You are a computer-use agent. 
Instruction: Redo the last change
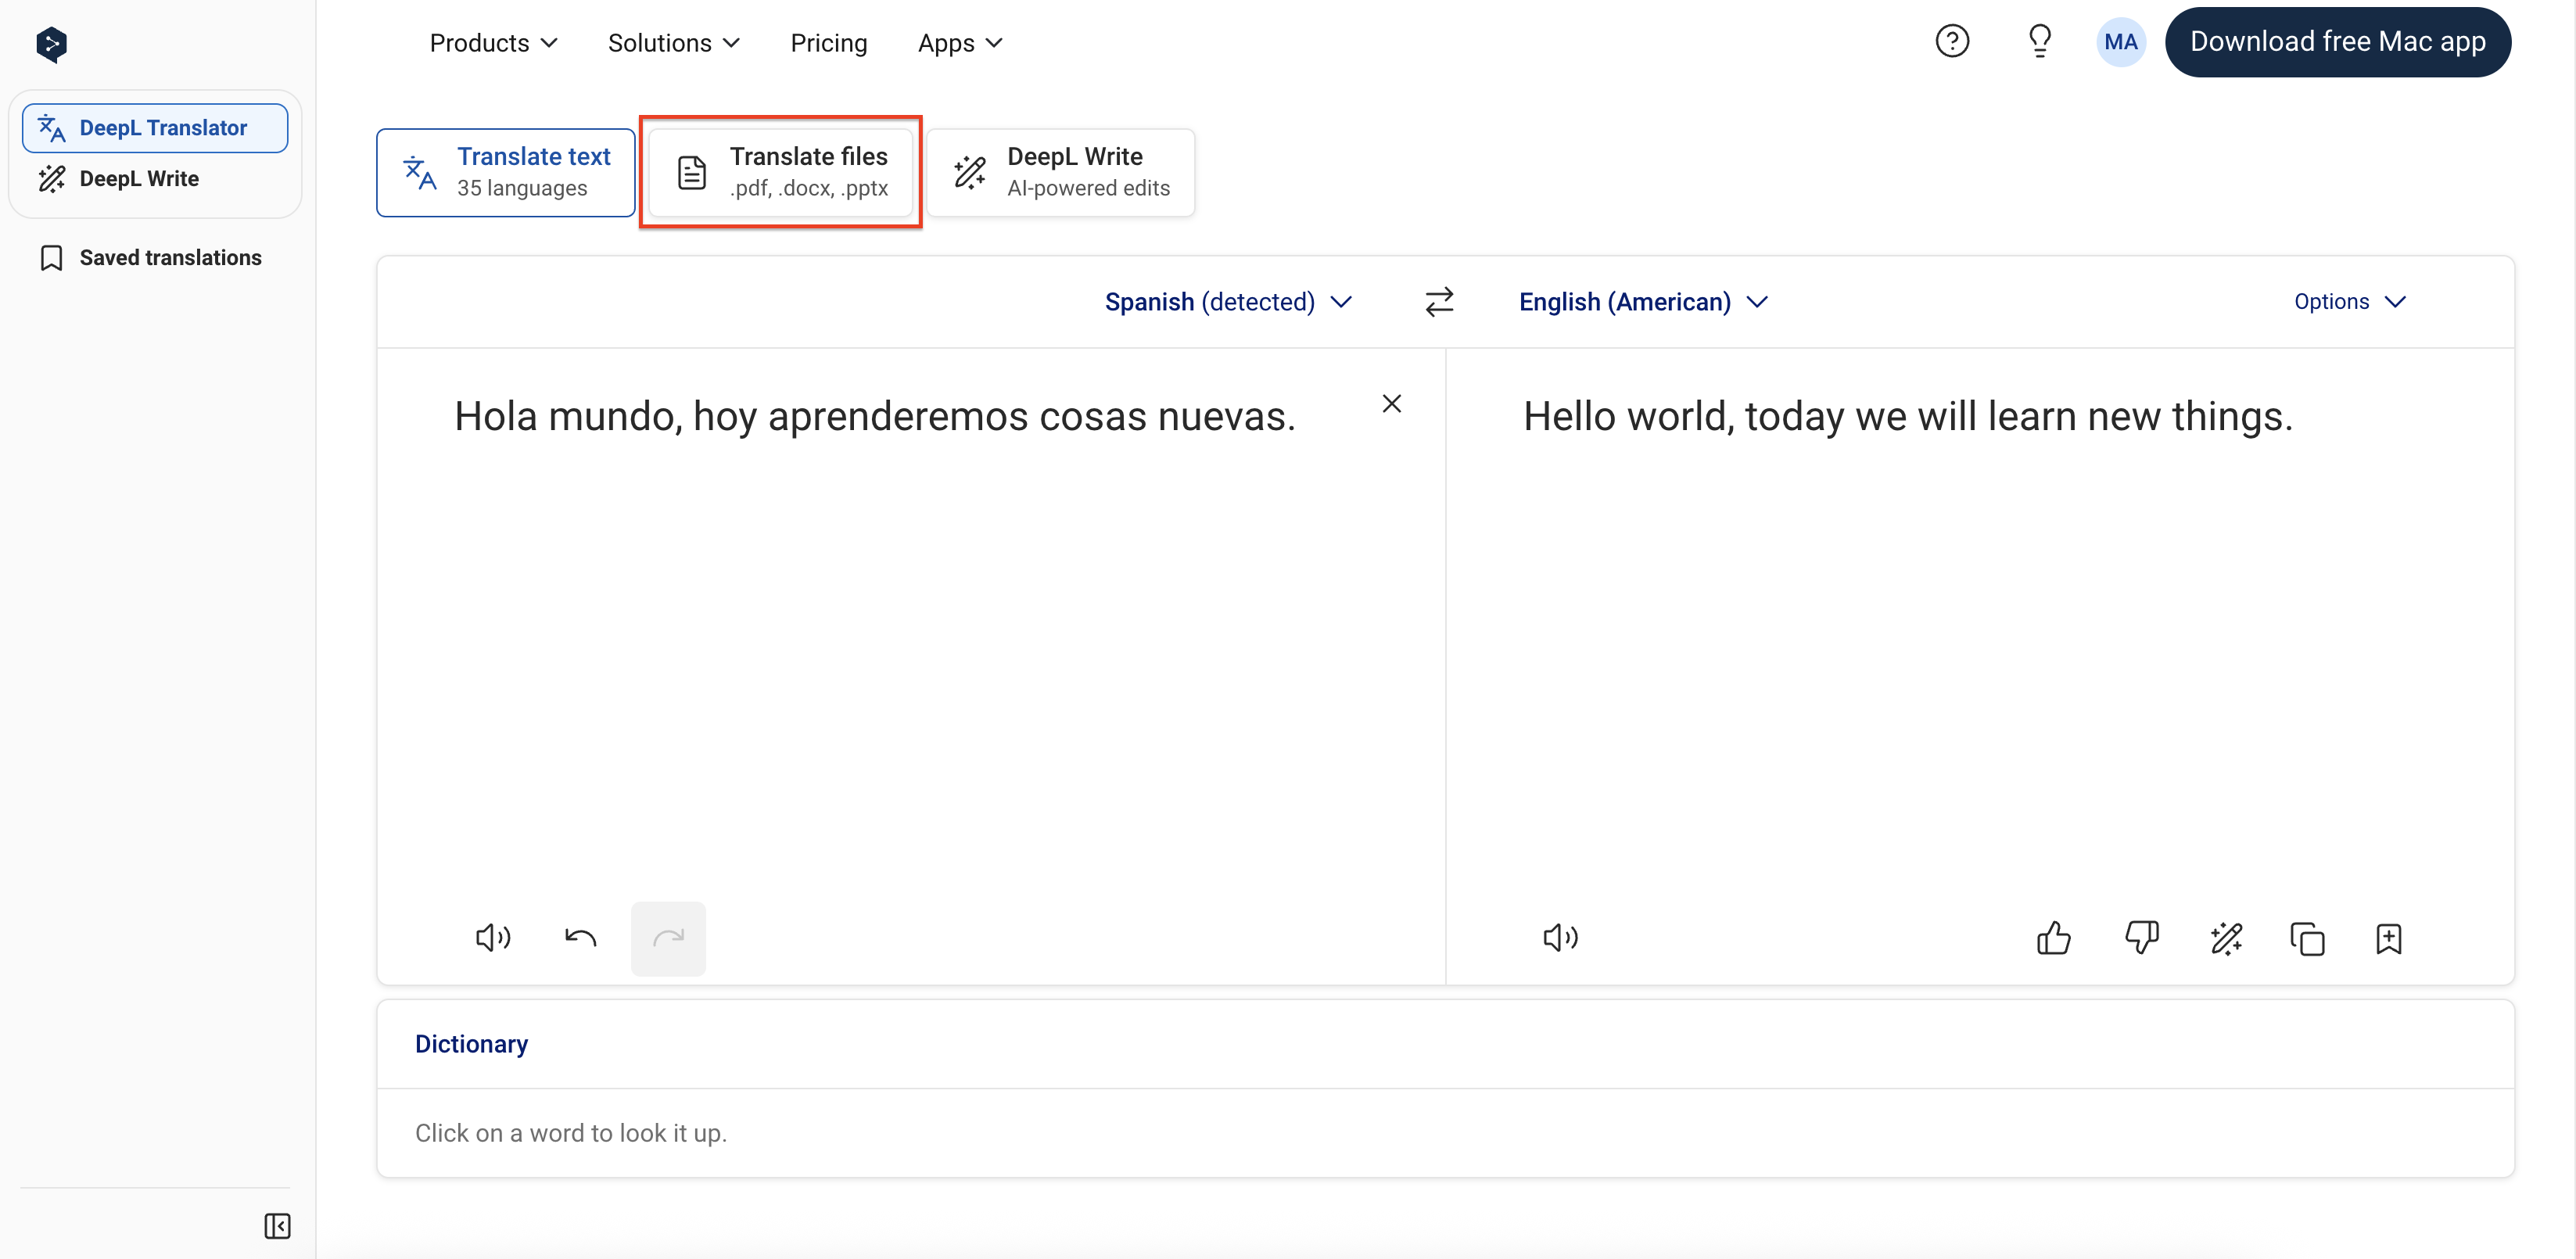coord(667,937)
